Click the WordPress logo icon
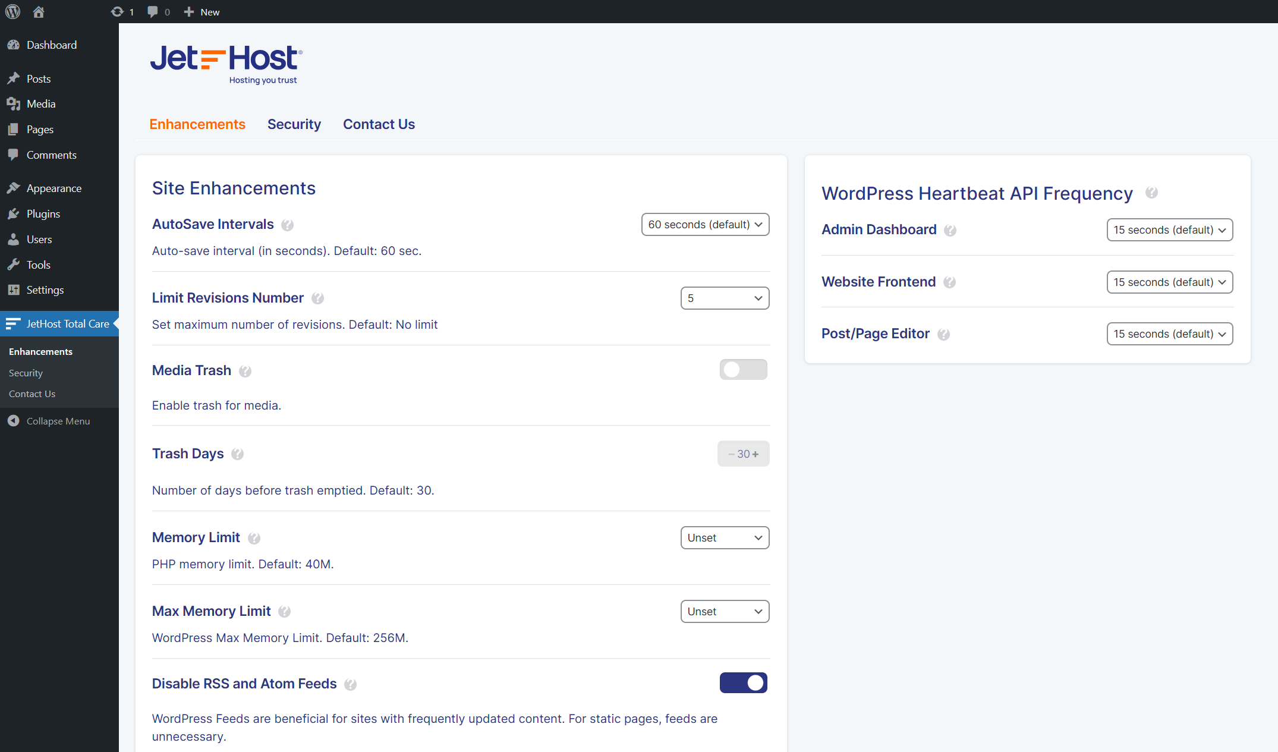The width and height of the screenshot is (1278, 752). click(12, 11)
